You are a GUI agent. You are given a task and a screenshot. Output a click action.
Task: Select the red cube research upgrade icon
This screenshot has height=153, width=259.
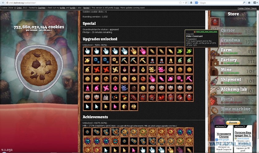pos(143,97)
